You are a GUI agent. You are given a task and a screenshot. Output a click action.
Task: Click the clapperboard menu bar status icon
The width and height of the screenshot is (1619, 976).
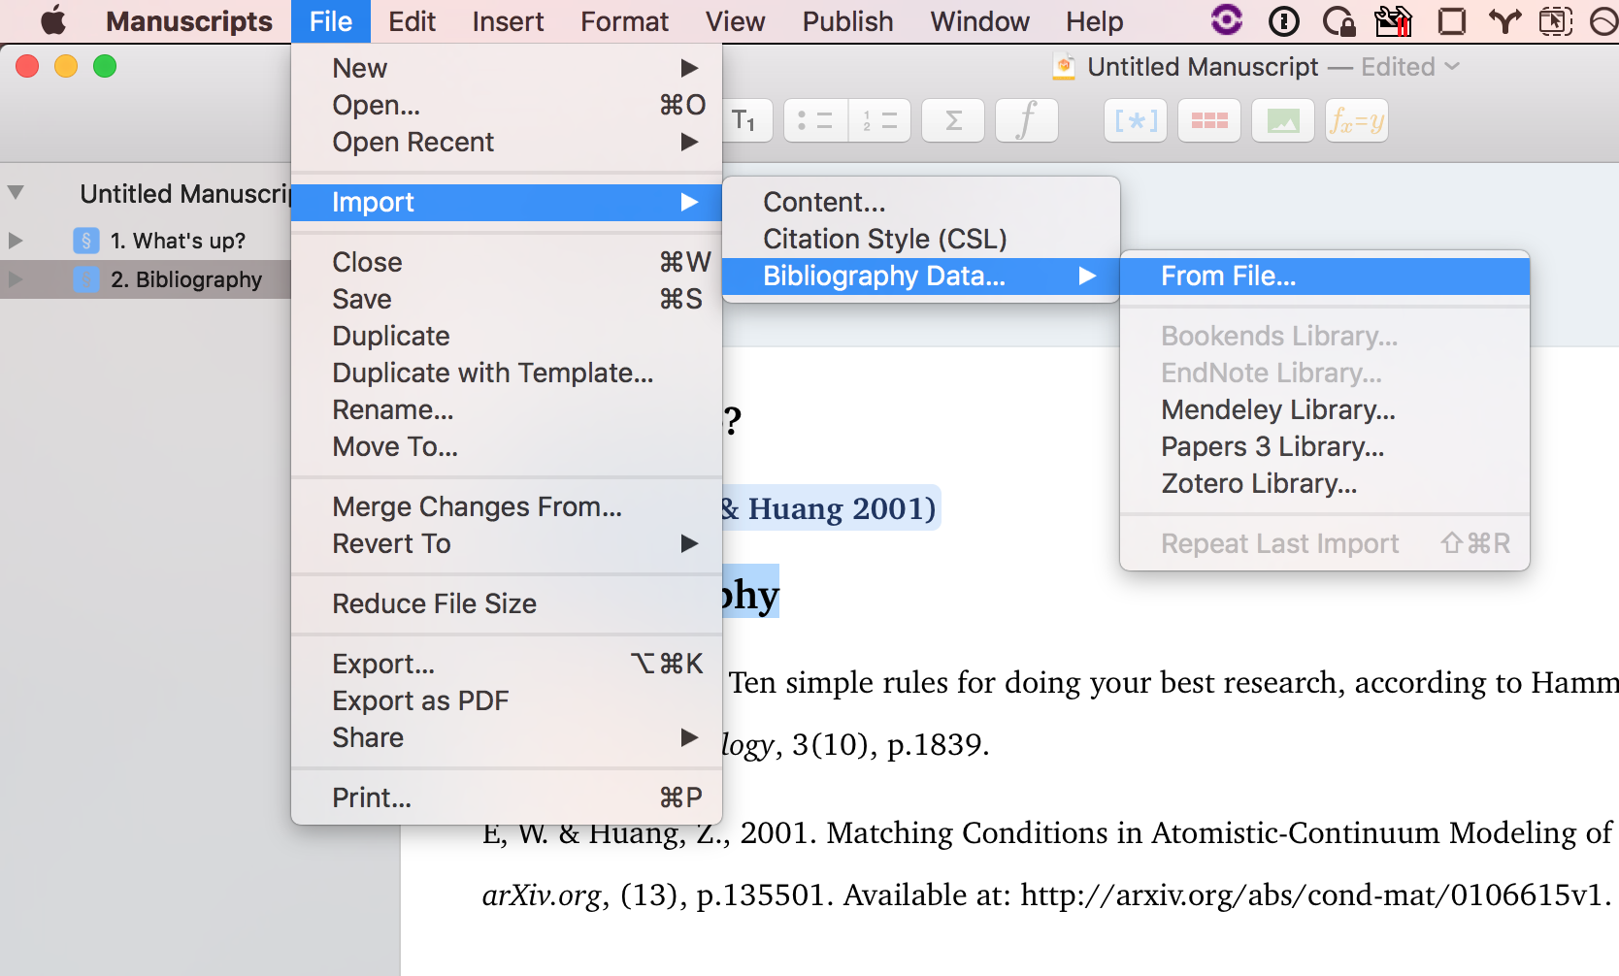pos(1394,20)
